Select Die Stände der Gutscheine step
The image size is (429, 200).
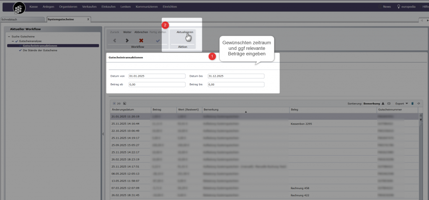pos(40,50)
